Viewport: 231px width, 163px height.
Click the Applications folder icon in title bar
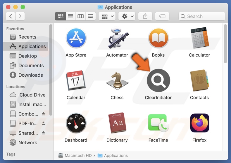(x=100, y=7)
